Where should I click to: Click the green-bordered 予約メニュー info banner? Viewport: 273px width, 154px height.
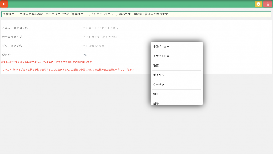pos(136,14)
